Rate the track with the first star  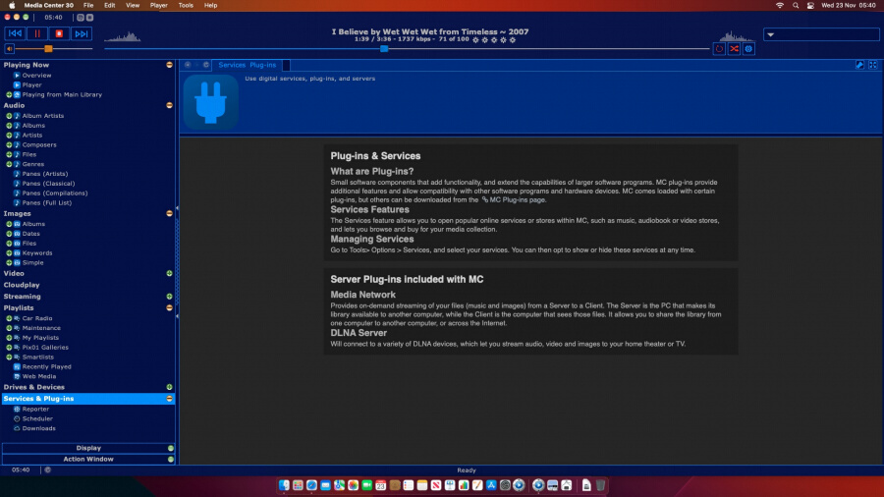click(475, 40)
